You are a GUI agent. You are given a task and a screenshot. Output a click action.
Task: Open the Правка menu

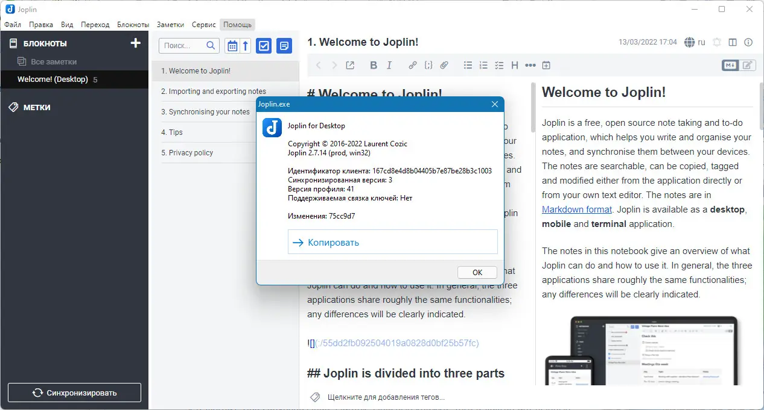click(x=41, y=25)
